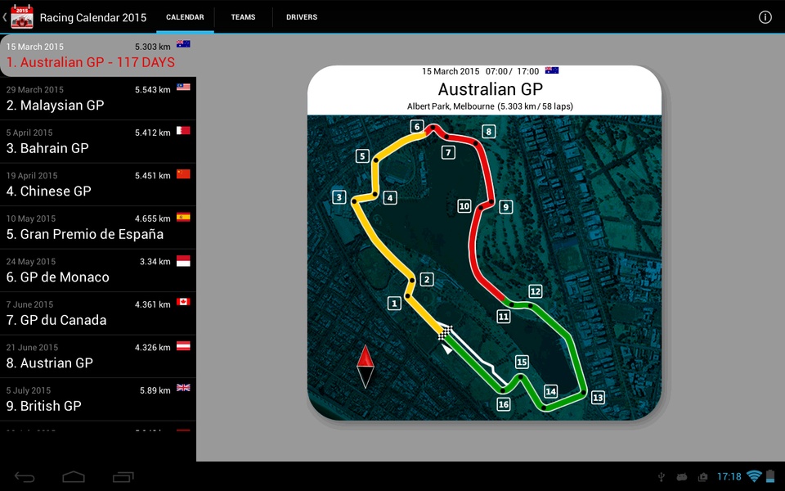785x491 pixels.
Task: Switch to the DRIVERS tab
Action: [x=302, y=17]
